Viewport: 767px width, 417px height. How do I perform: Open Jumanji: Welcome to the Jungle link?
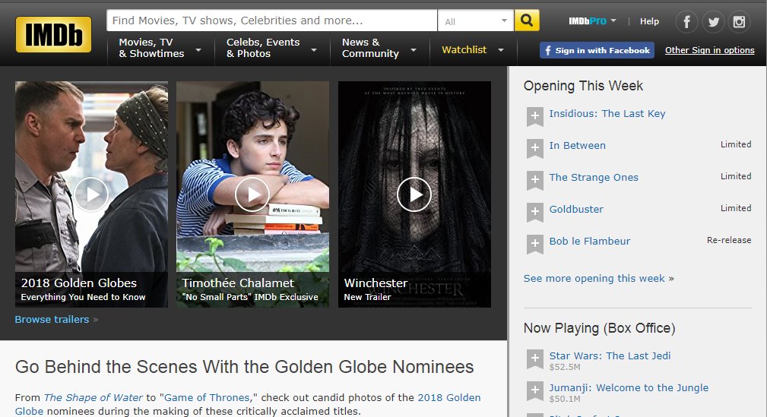(629, 387)
